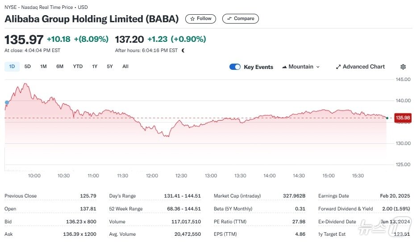Screen dimensions: 416x242
Task: Click the Forward Dividend & Yield label
Action: 345,209
